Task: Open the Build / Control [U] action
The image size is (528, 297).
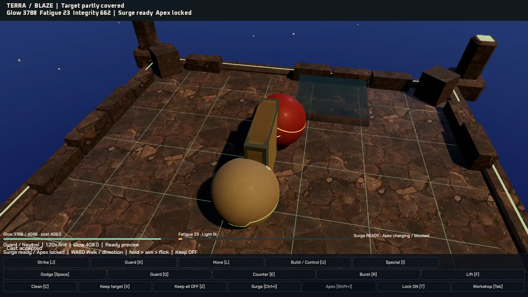Action: tap(308, 262)
